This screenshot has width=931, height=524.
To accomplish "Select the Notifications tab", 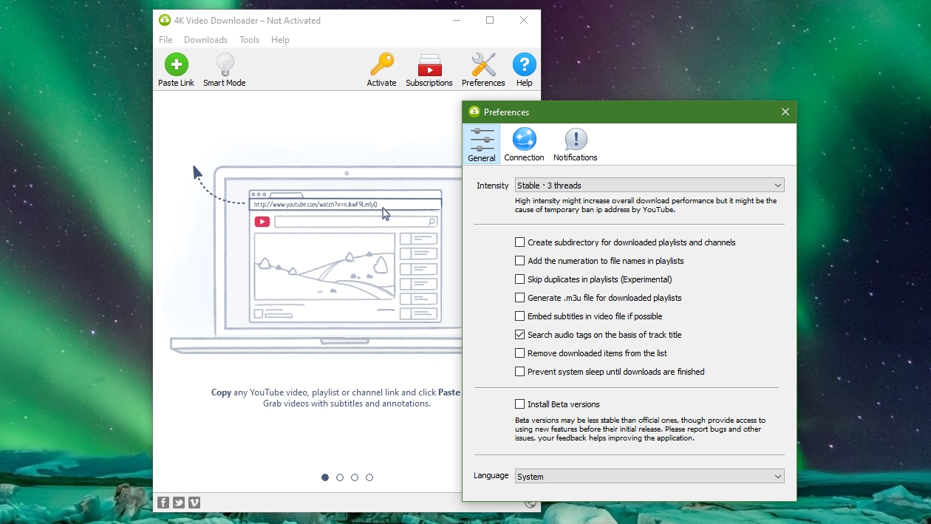I will click(x=576, y=144).
